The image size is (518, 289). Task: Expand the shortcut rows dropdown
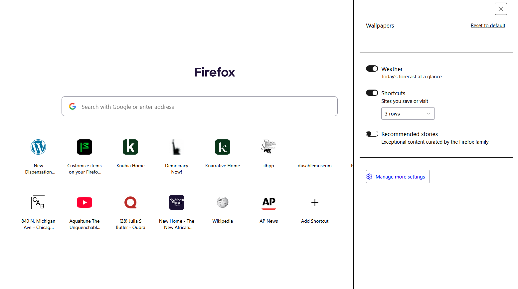(x=408, y=113)
